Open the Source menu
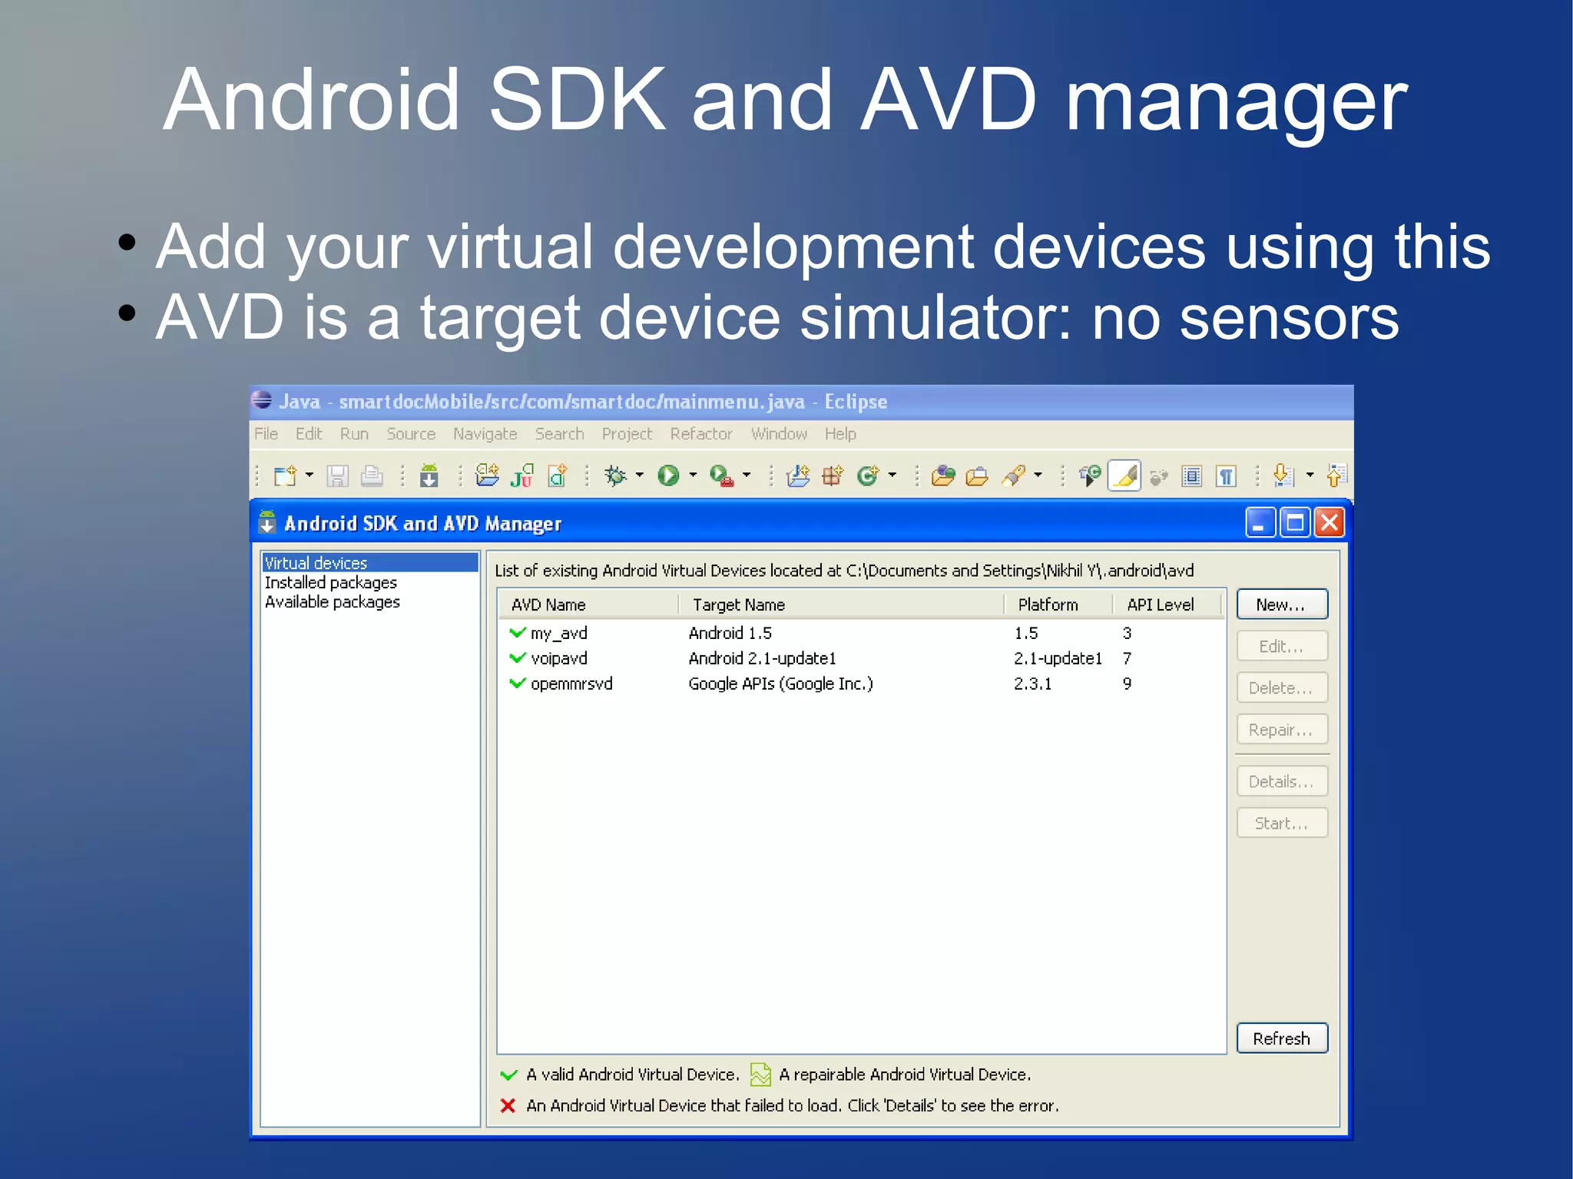 [x=411, y=434]
